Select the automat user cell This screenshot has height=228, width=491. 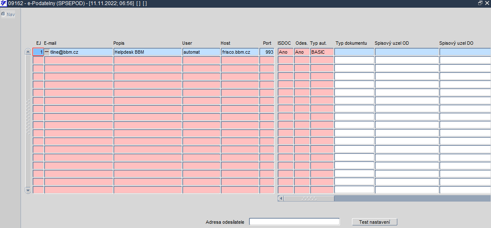tap(201, 52)
